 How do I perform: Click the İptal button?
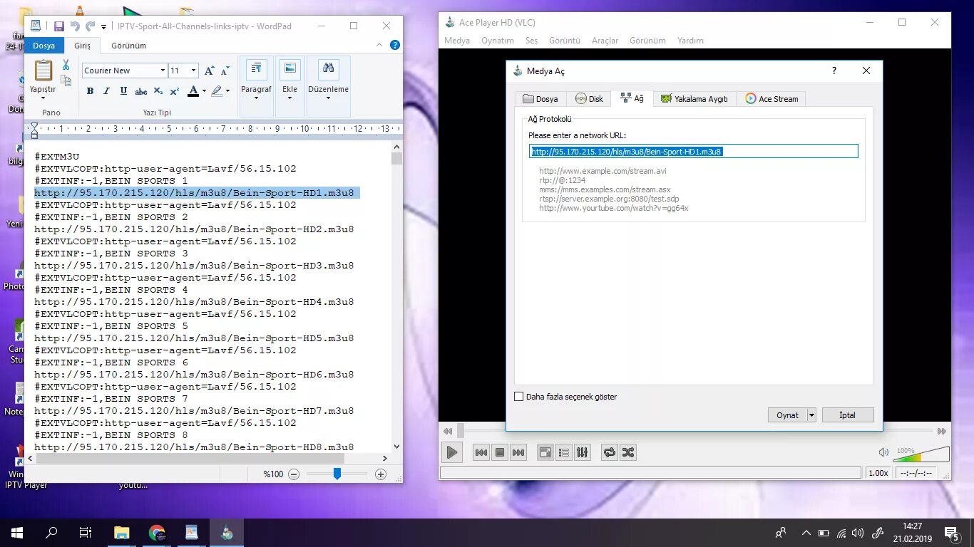847,415
